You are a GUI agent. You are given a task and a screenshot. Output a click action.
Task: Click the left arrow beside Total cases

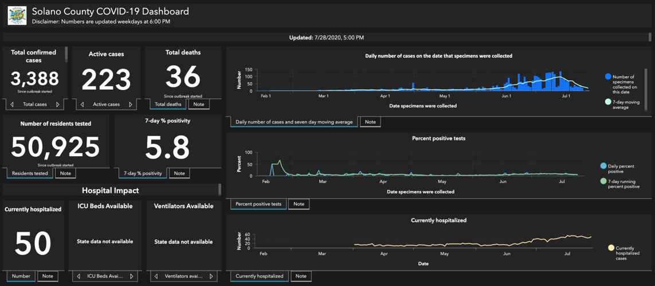click(12, 105)
